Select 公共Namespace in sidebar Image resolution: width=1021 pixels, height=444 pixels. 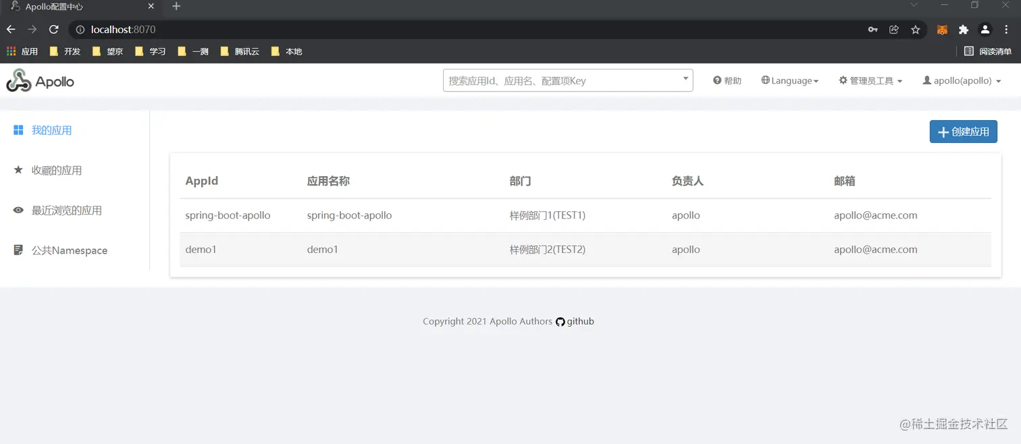point(61,250)
